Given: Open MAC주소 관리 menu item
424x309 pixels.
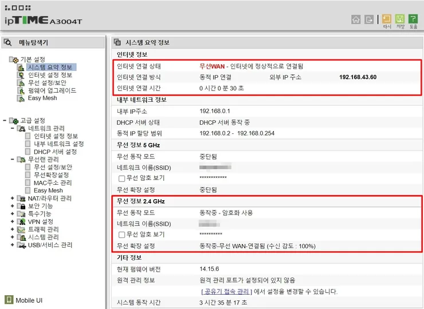Looking at the screenshot, I should (53, 183).
